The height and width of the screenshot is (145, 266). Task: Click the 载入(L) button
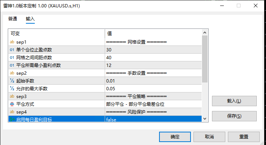[234, 101]
